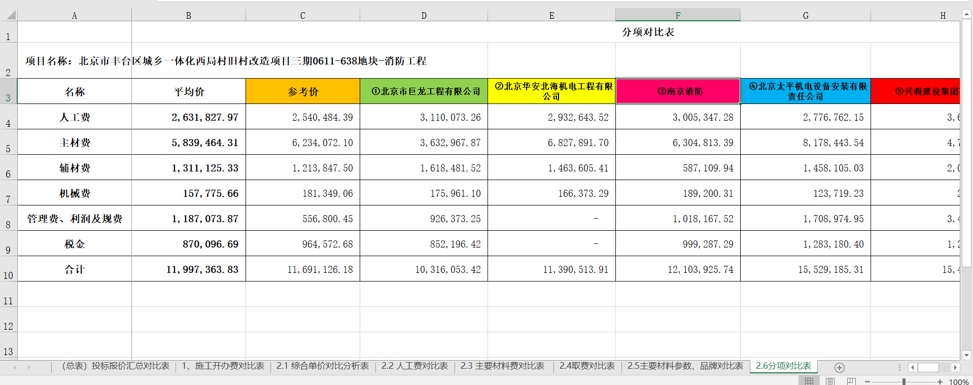Select the 2.6分项对比表 sheet tab
Screen dimensions: 973x385
click(x=783, y=366)
